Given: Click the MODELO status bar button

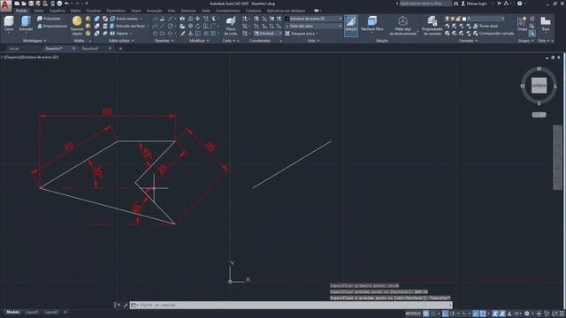Looking at the screenshot, I should click(x=413, y=314).
